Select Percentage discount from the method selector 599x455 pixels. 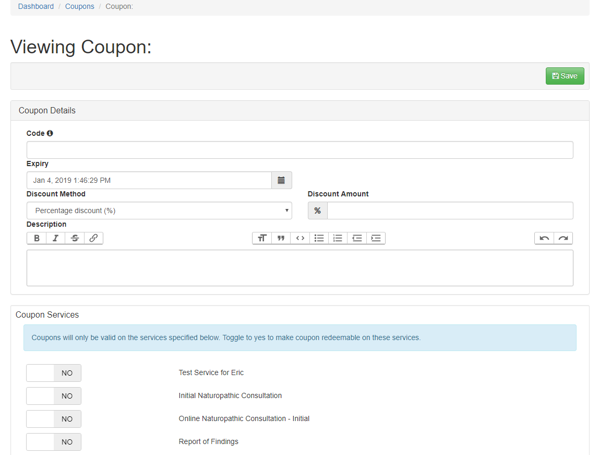[x=159, y=210]
